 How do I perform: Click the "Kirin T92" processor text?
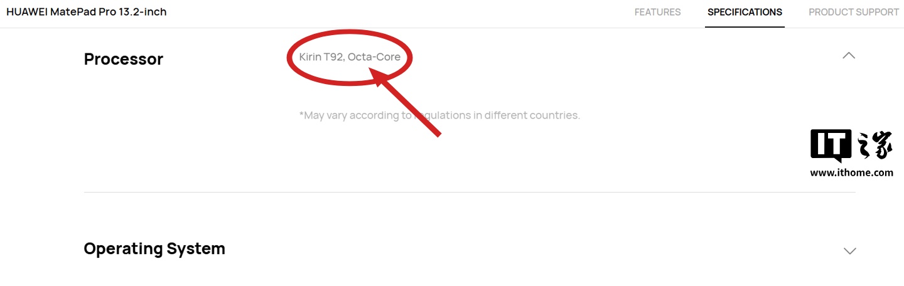(321, 57)
